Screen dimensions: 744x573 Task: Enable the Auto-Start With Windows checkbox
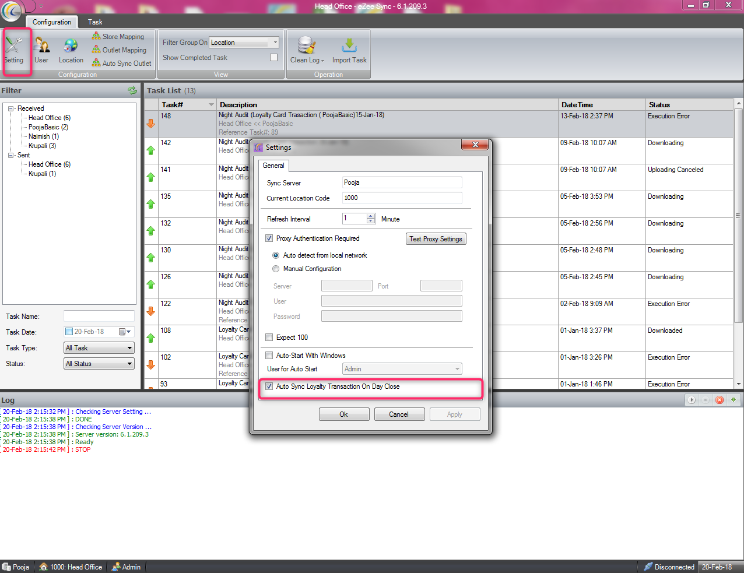coord(269,356)
